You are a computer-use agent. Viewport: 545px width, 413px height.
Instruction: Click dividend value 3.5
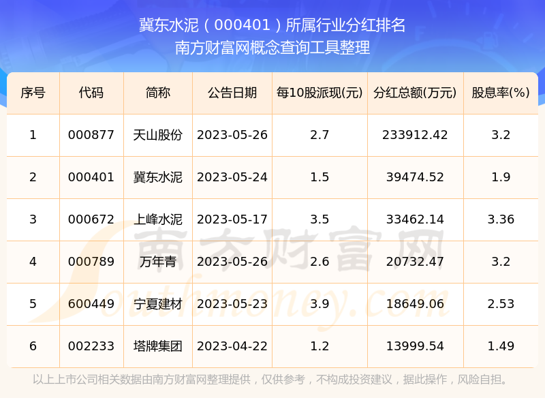coord(320,219)
